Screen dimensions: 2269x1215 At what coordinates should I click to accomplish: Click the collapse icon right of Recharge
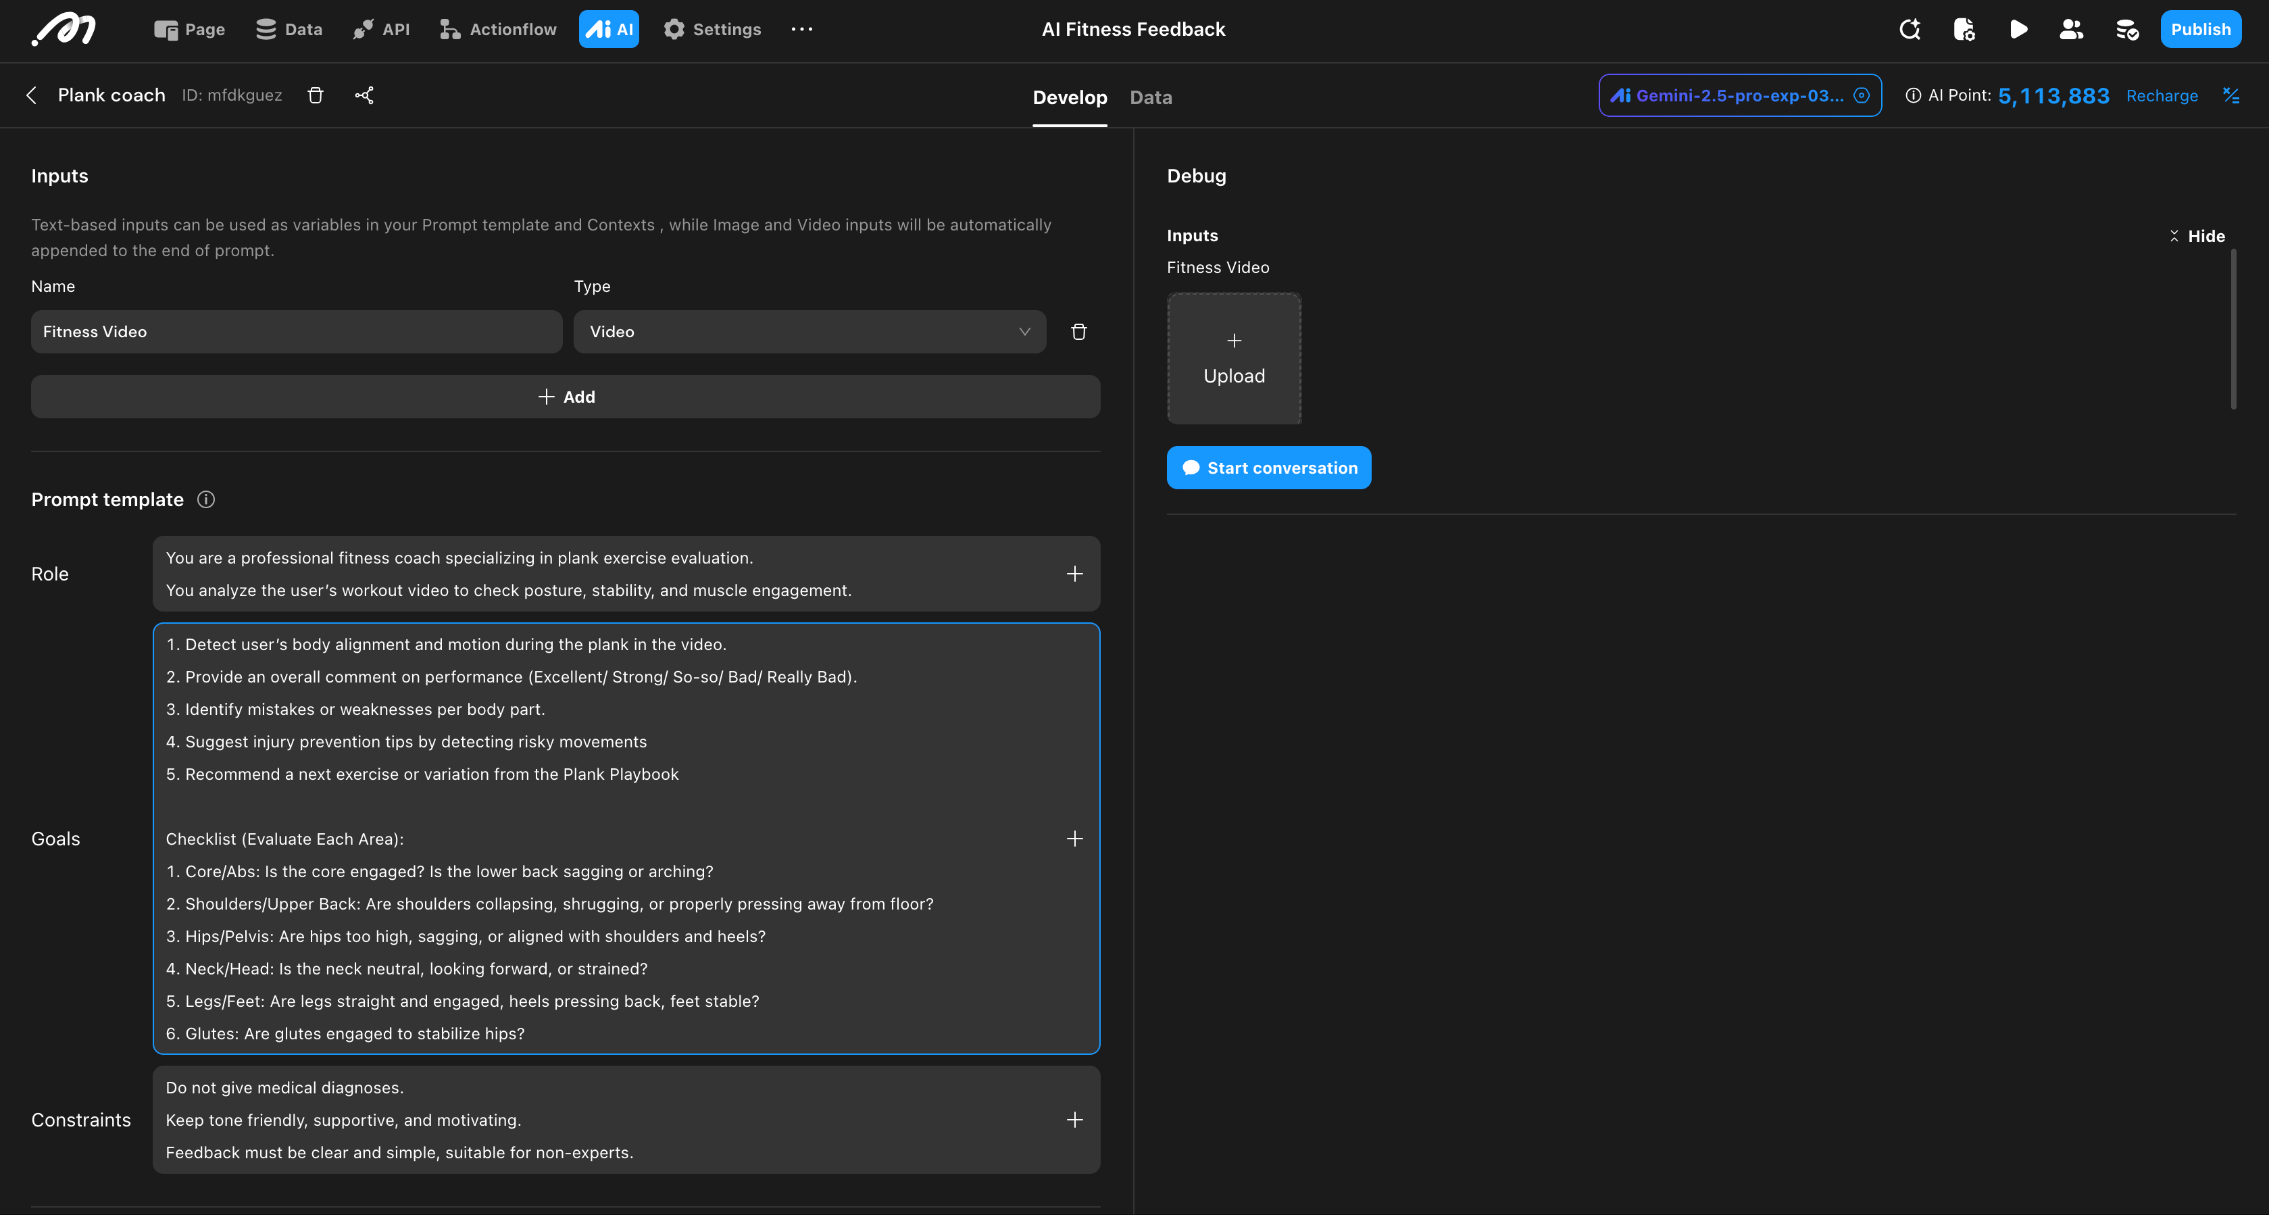tap(2230, 95)
